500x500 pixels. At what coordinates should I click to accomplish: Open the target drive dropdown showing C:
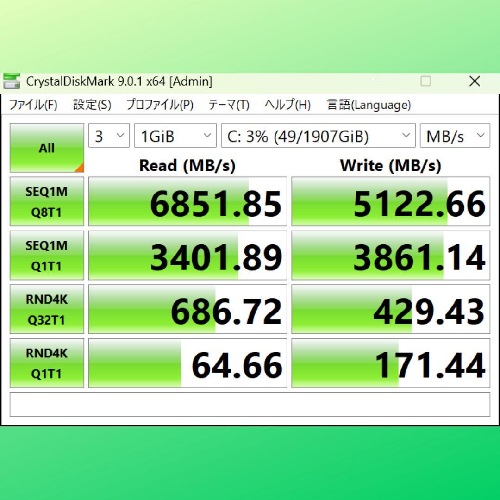(318, 136)
